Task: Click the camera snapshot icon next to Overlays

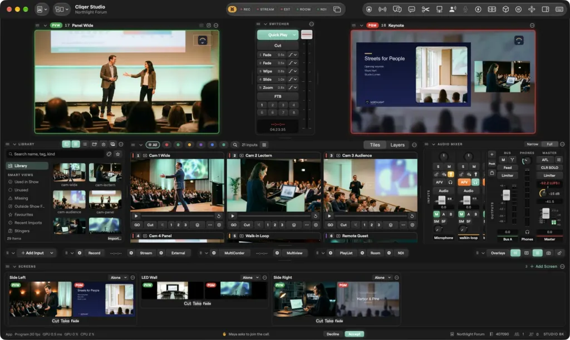Action: click(548, 253)
